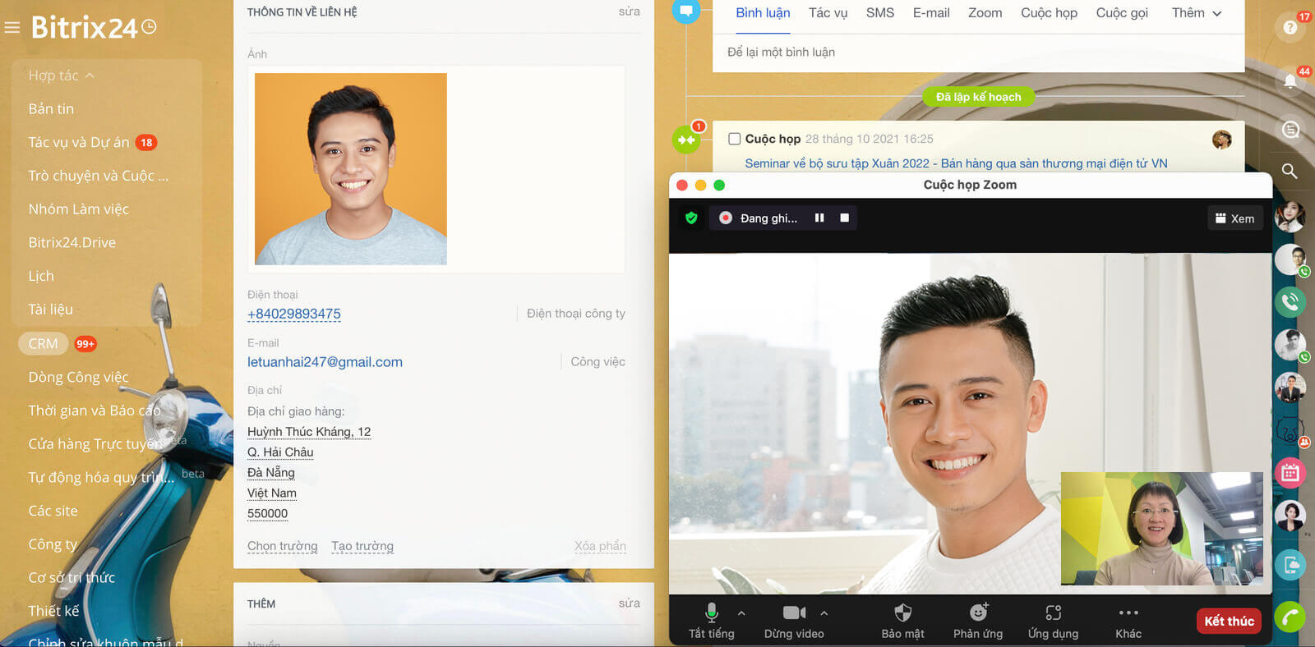The image size is (1315, 647).
Task: Click the contact profile photo
Action: 351,169
